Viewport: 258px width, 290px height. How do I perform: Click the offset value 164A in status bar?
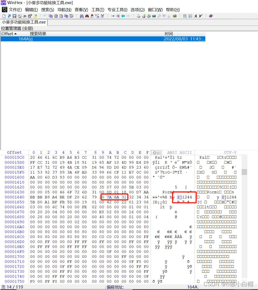(192, 287)
